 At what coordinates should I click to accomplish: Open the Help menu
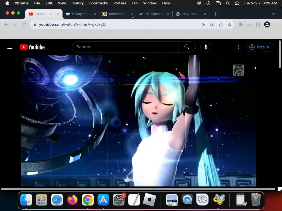(x=166, y=3)
